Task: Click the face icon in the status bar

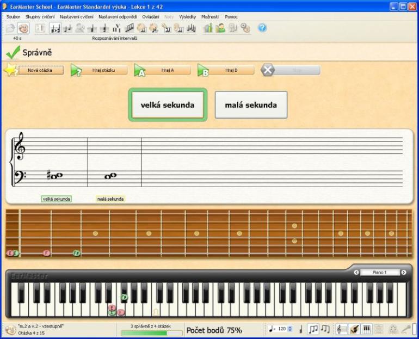Action: click(11, 330)
